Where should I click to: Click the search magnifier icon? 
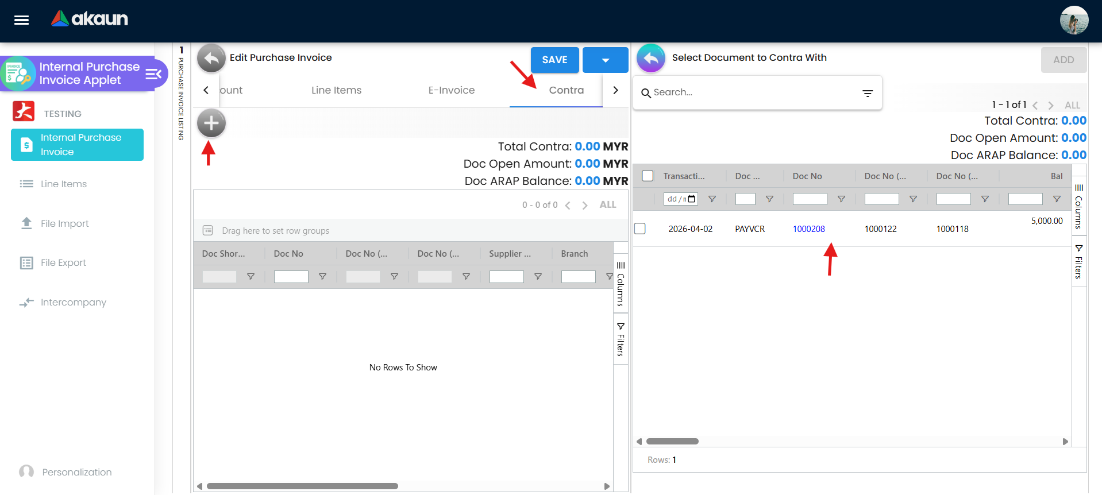pos(646,93)
